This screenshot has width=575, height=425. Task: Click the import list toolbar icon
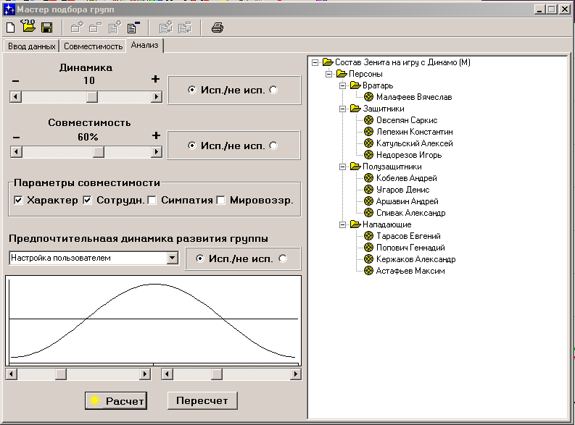(166, 28)
